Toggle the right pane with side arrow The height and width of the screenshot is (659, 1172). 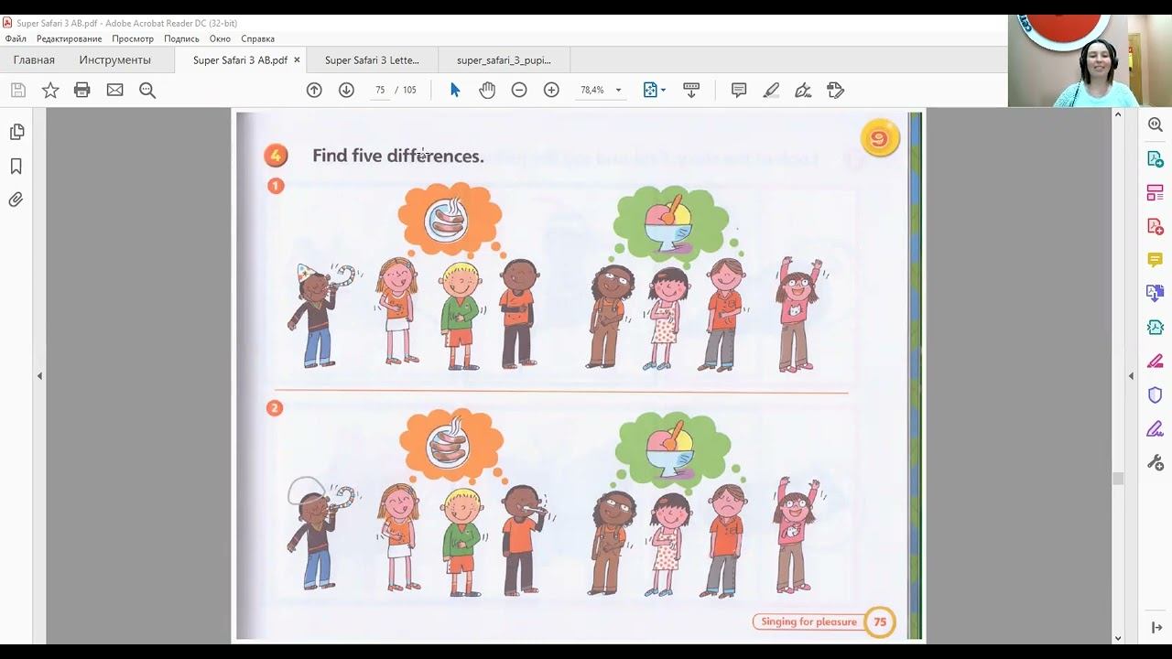1131,376
